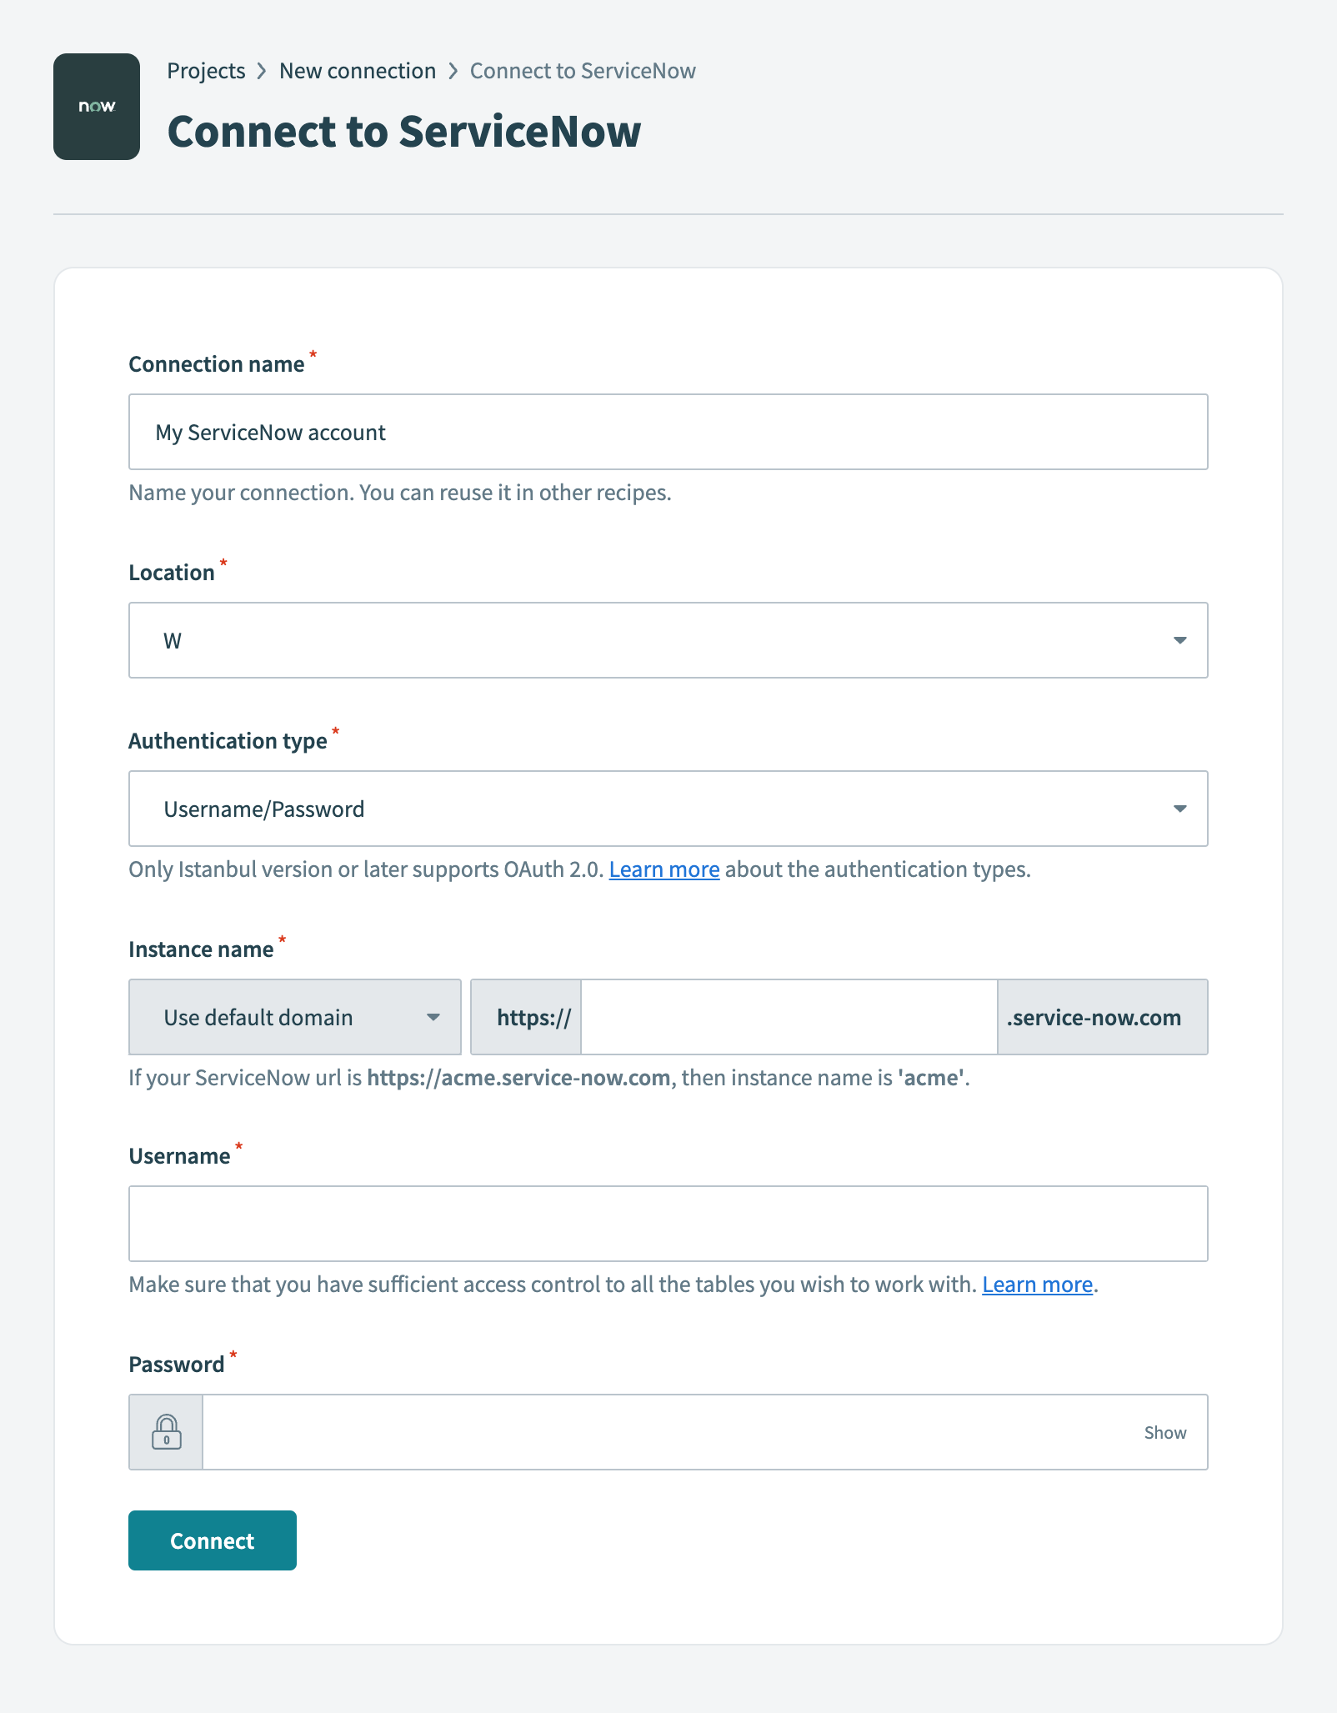Navigate to Projects via the breadcrumb
Image resolution: width=1337 pixels, height=1713 pixels.
pos(205,71)
